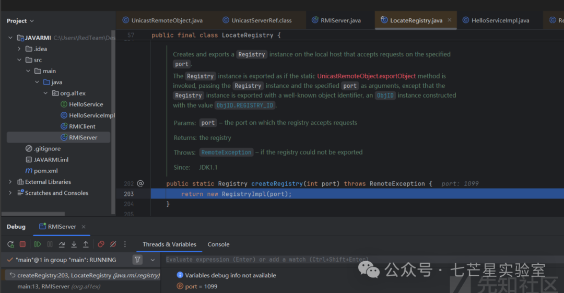Open the UnicastServerRef.class editor tab
The width and height of the screenshot is (564, 293).
(257, 20)
